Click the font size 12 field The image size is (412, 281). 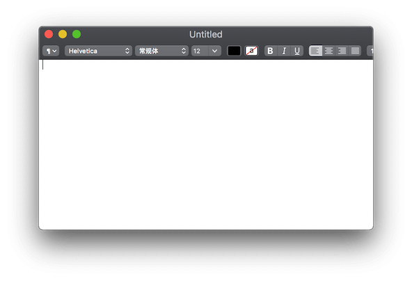(x=200, y=51)
